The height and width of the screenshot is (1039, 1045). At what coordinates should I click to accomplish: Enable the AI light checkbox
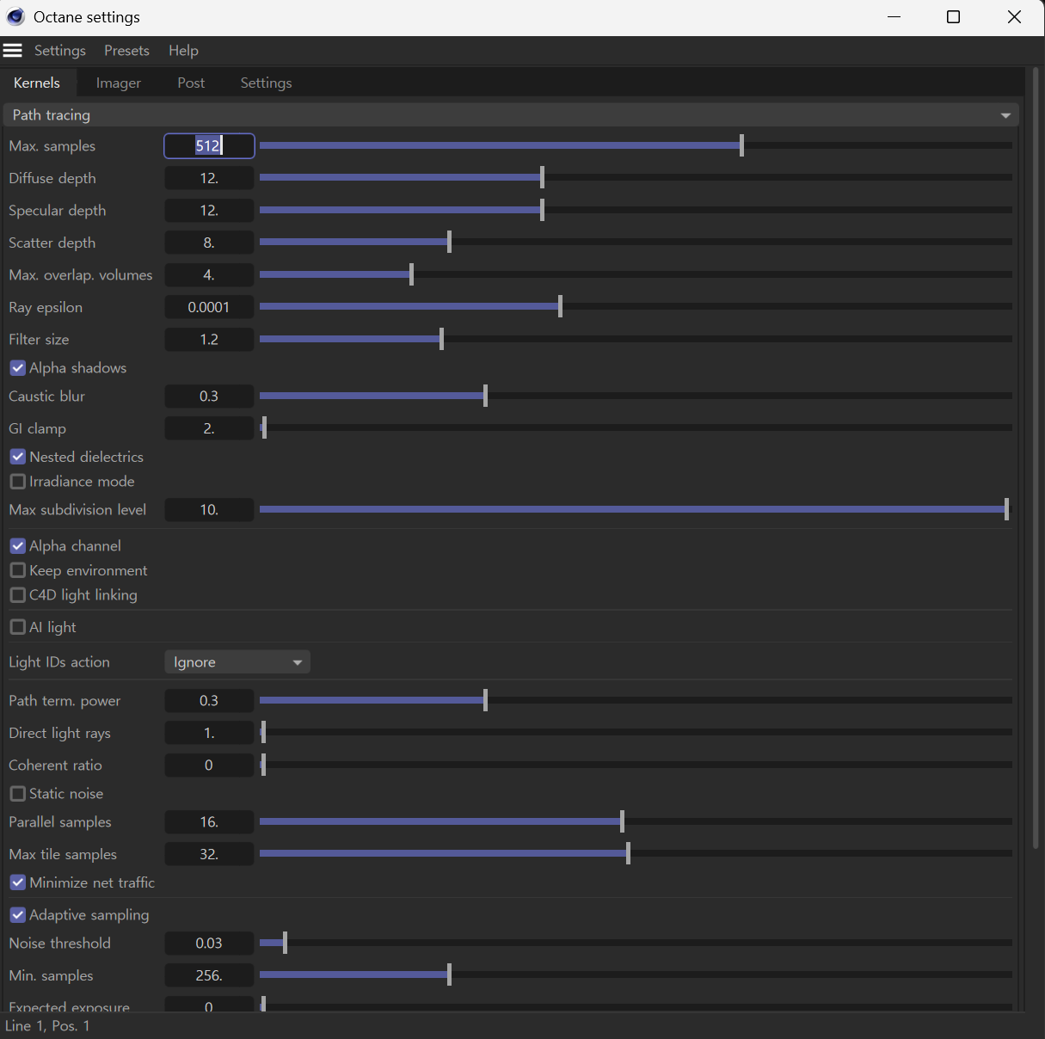click(18, 627)
